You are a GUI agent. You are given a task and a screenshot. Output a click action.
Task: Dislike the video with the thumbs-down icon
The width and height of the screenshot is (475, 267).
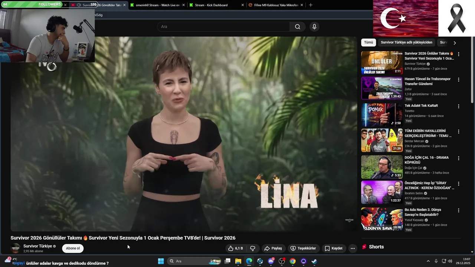[x=253, y=248]
